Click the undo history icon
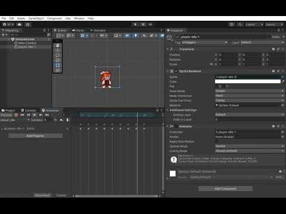The height and width of the screenshot is (214, 286). (x=232, y=24)
